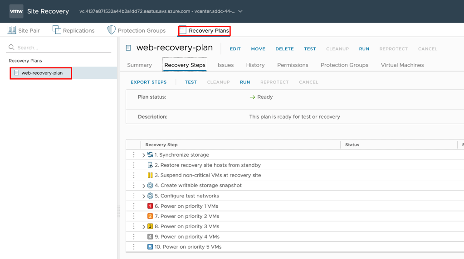Click the red priority 1 VMs icon

click(150, 206)
